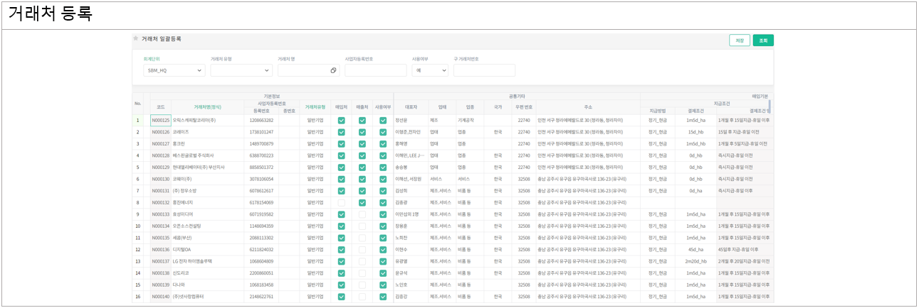Screen dimensions: 919x308
Task: Click the 거래처명(정식) column header
Action: 209,107
